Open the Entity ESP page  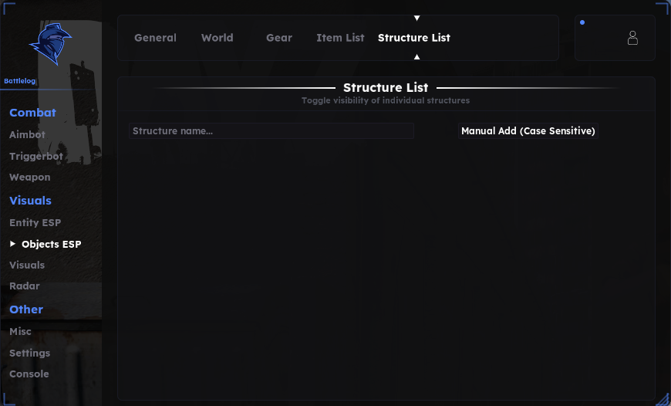tap(35, 223)
